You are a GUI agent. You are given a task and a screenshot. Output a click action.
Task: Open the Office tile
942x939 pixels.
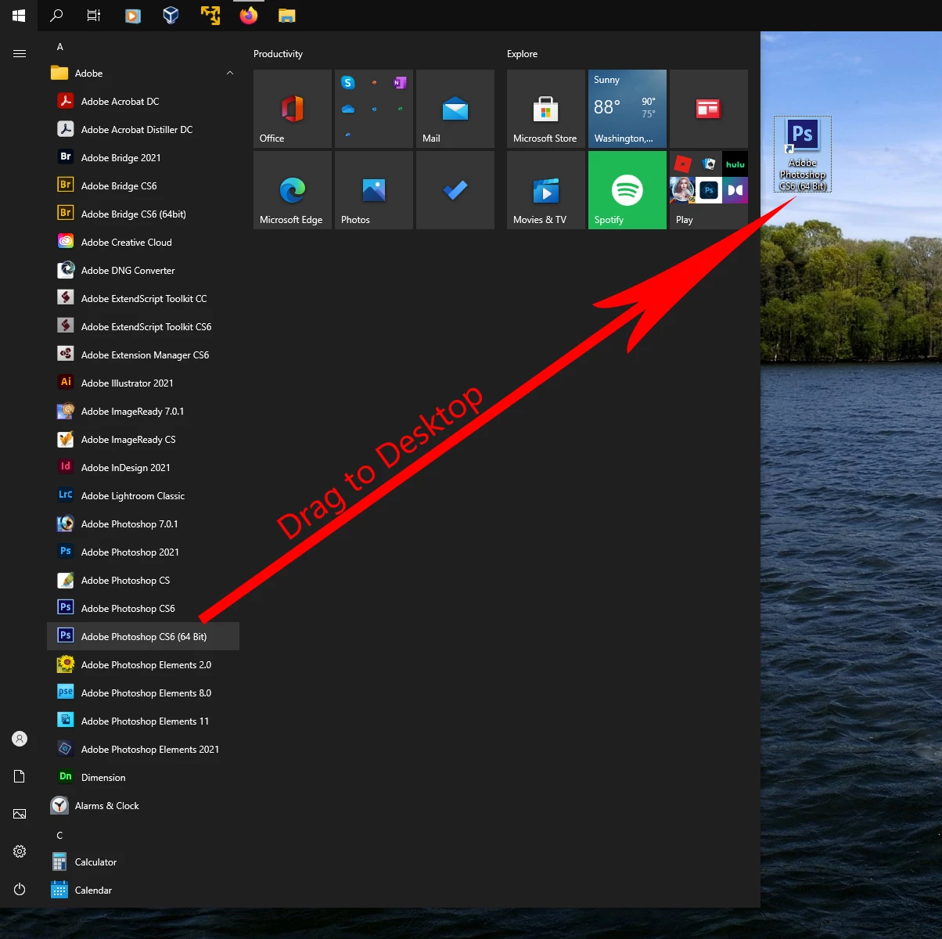[293, 109]
